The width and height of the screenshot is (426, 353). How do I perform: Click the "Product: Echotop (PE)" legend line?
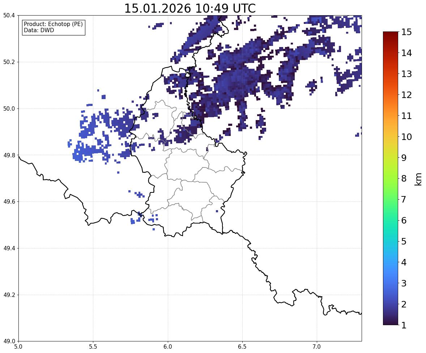53,24
